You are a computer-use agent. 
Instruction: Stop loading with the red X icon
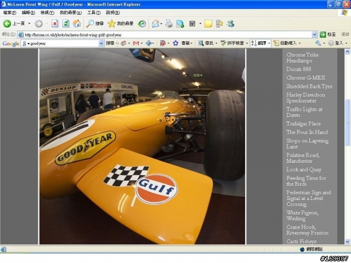(x=55, y=24)
